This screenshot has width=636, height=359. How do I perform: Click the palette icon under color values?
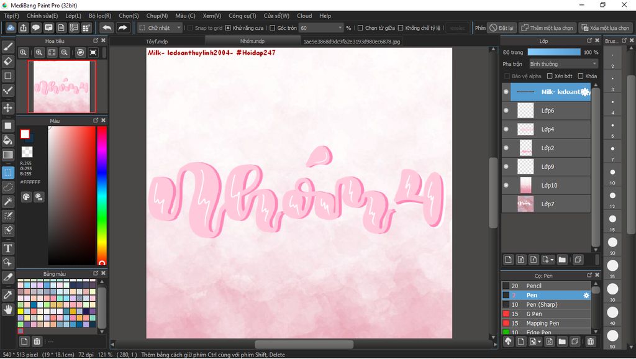coord(26,197)
